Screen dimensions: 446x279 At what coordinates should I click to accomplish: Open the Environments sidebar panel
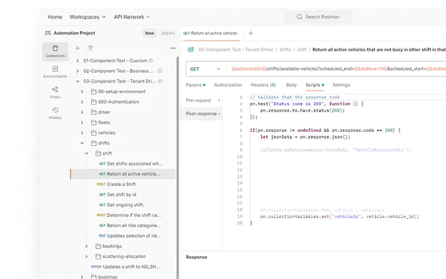click(x=55, y=72)
